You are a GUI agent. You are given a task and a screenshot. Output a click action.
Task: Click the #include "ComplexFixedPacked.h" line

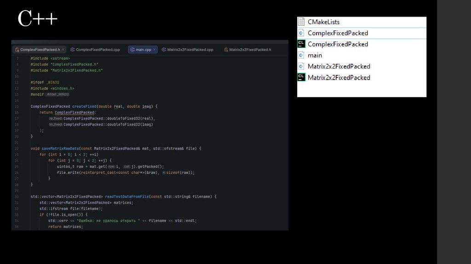click(x=64, y=64)
